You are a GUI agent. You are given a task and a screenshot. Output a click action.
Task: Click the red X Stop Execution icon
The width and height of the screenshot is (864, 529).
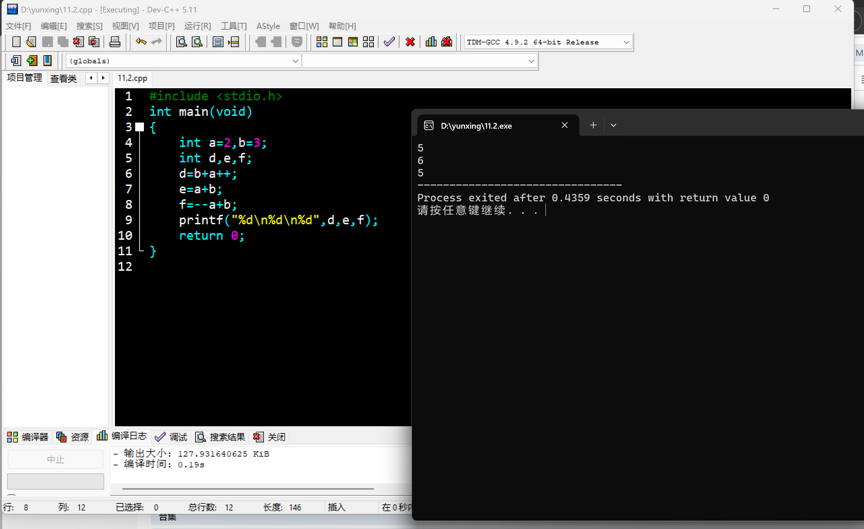(410, 42)
